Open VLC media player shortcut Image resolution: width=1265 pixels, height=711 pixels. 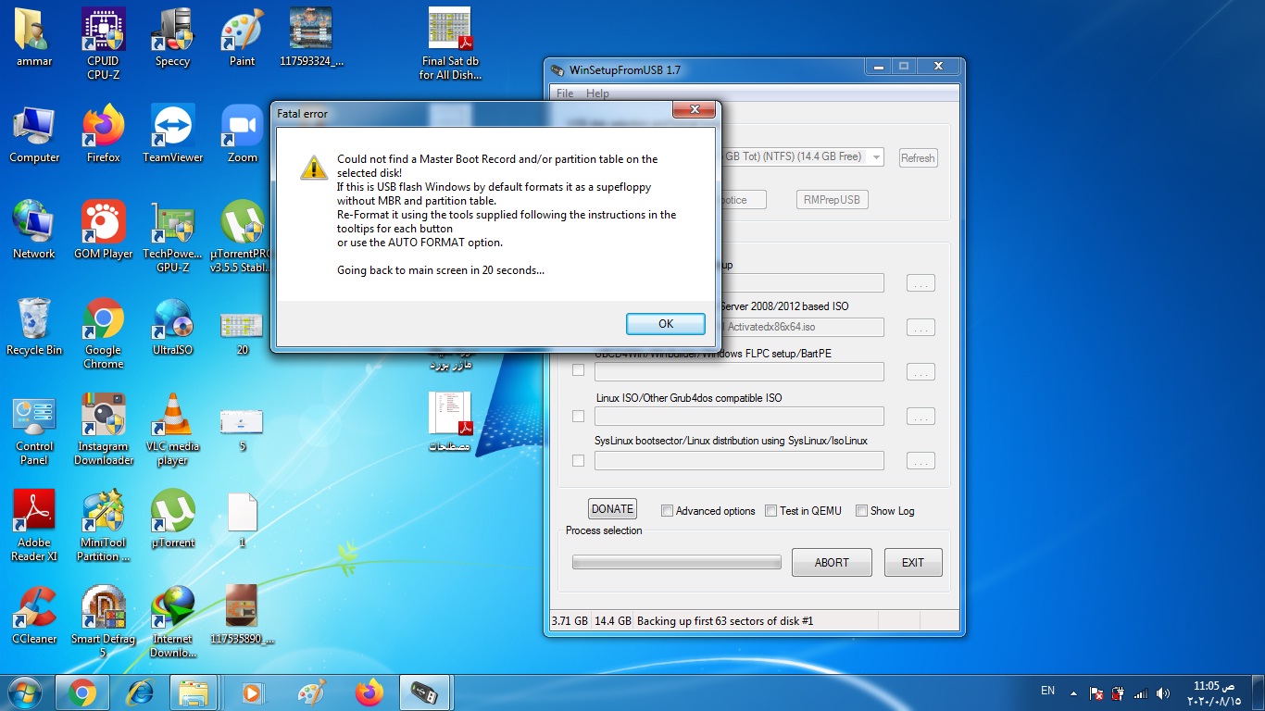(x=172, y=430)
